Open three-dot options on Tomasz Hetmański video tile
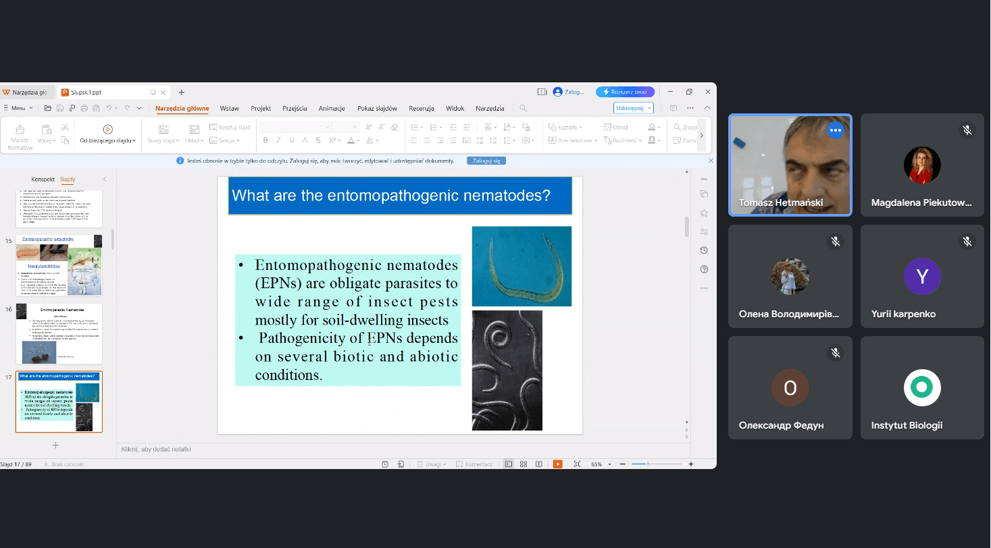The image size is (991, 548). coord(836,130)
